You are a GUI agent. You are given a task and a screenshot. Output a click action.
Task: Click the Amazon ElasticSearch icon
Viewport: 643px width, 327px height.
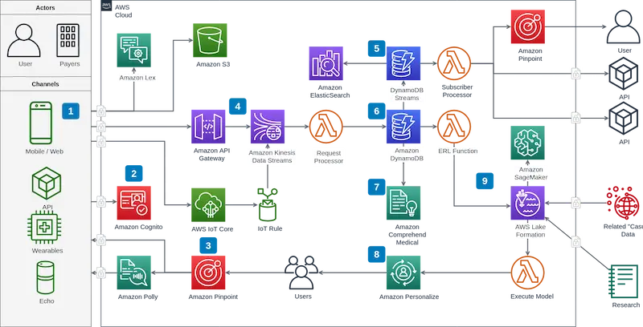[326, 63]
